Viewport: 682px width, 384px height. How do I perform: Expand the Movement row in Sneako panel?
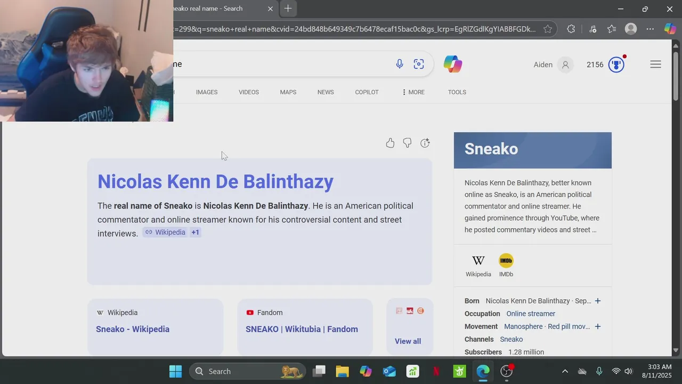point(598,326)
